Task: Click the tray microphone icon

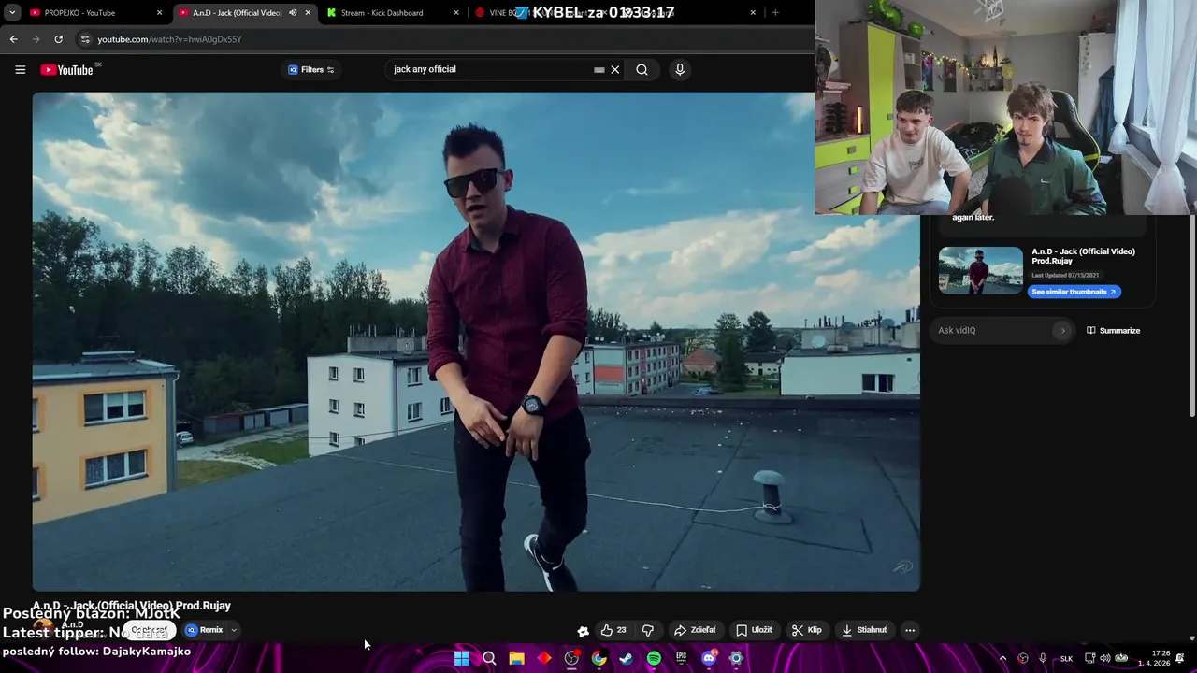Action: click(1043, 658)
